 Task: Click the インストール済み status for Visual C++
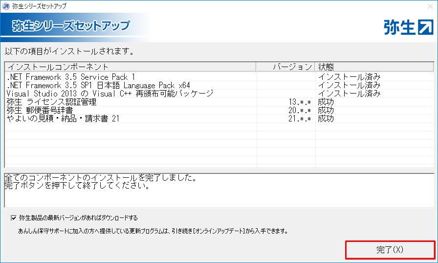(x=349, y=94)
